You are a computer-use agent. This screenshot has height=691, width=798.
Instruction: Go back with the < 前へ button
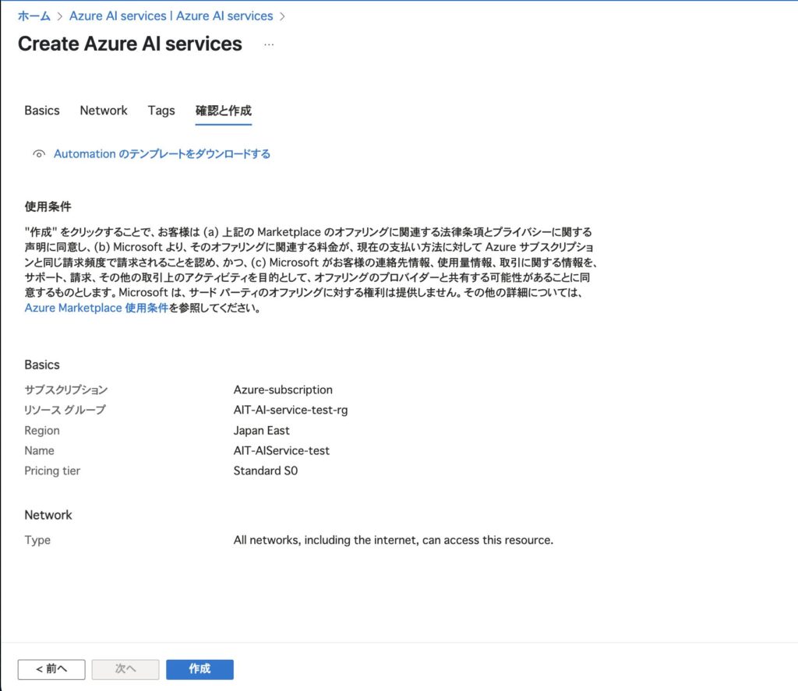[x=51, y=669]
